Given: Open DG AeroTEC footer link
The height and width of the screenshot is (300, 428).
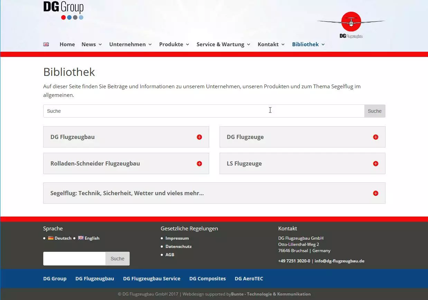Looking at the screenshot, I should (x=249, y=279).
